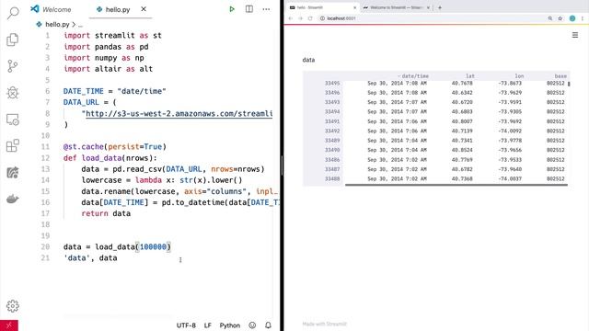The height and width of the screenshot is (331, 589).
Task: Click hello.py in the breadcrumb
Action: pos(57,24)
